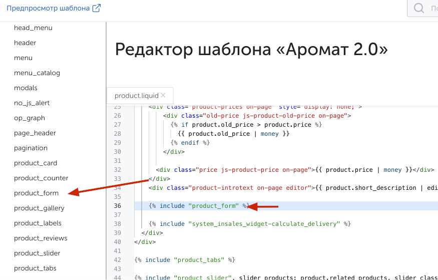Click the search magnifier icon
This screenshot has height=280, width=438.
[x=419, y=9]
